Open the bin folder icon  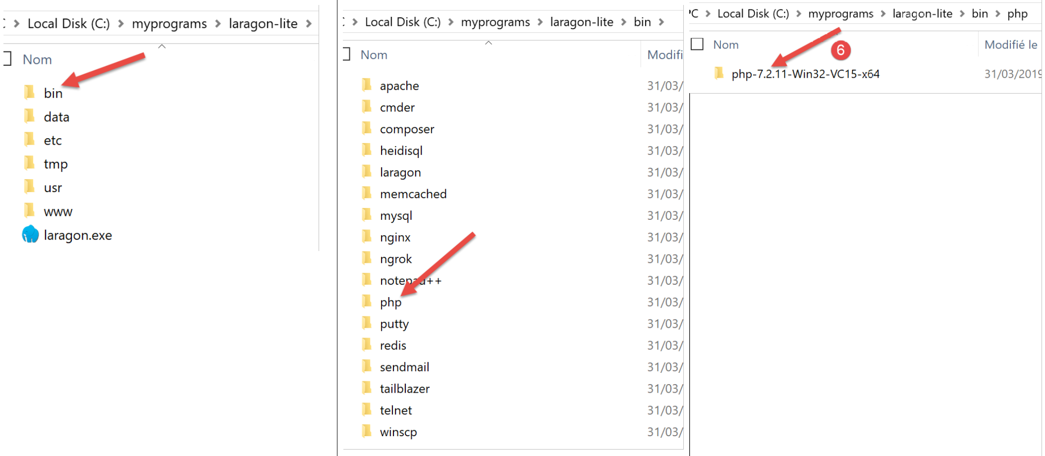[x=30, y=93]
